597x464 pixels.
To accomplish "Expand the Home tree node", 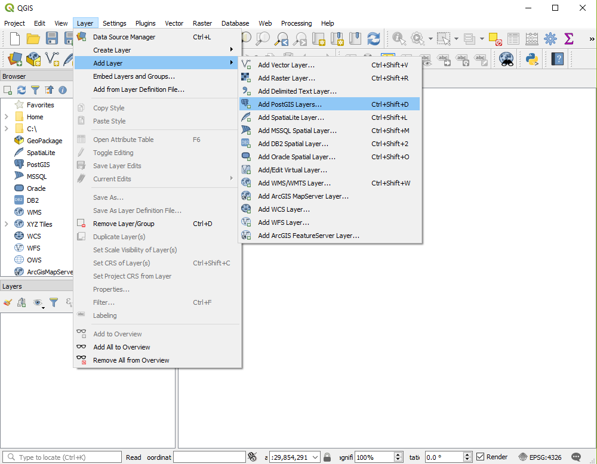I will [x=7, y=117].
